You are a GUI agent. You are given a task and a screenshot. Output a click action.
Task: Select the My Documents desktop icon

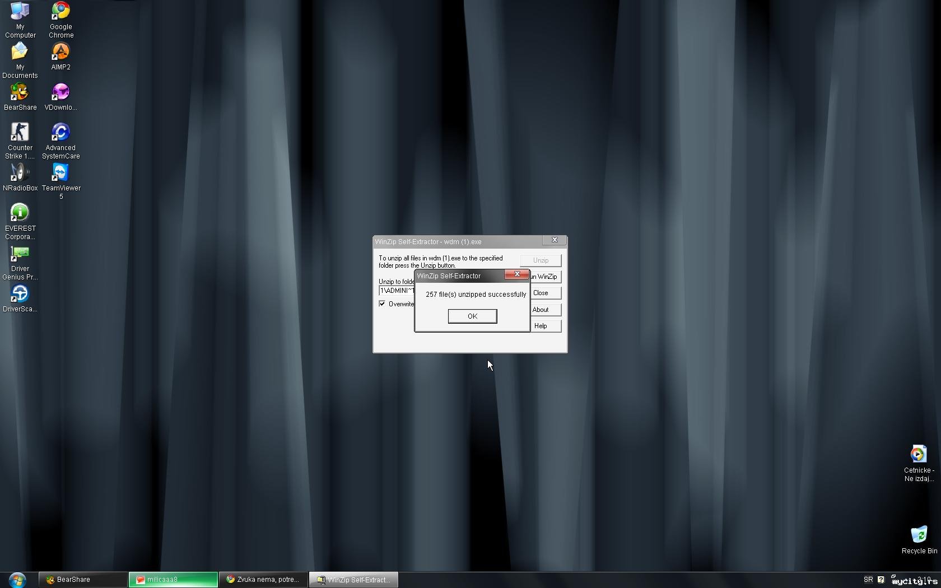coord(20,60)
